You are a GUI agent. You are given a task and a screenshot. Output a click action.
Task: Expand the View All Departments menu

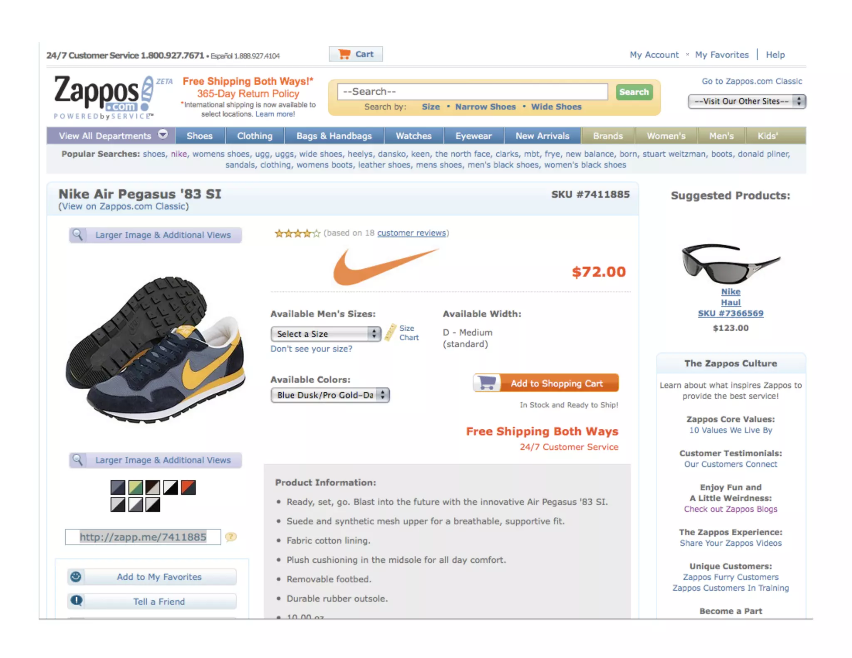pos(111,136)
